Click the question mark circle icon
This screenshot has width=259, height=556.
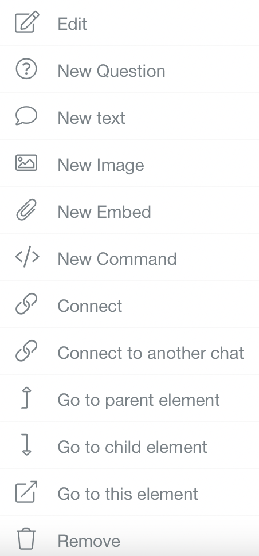[26, 69]
